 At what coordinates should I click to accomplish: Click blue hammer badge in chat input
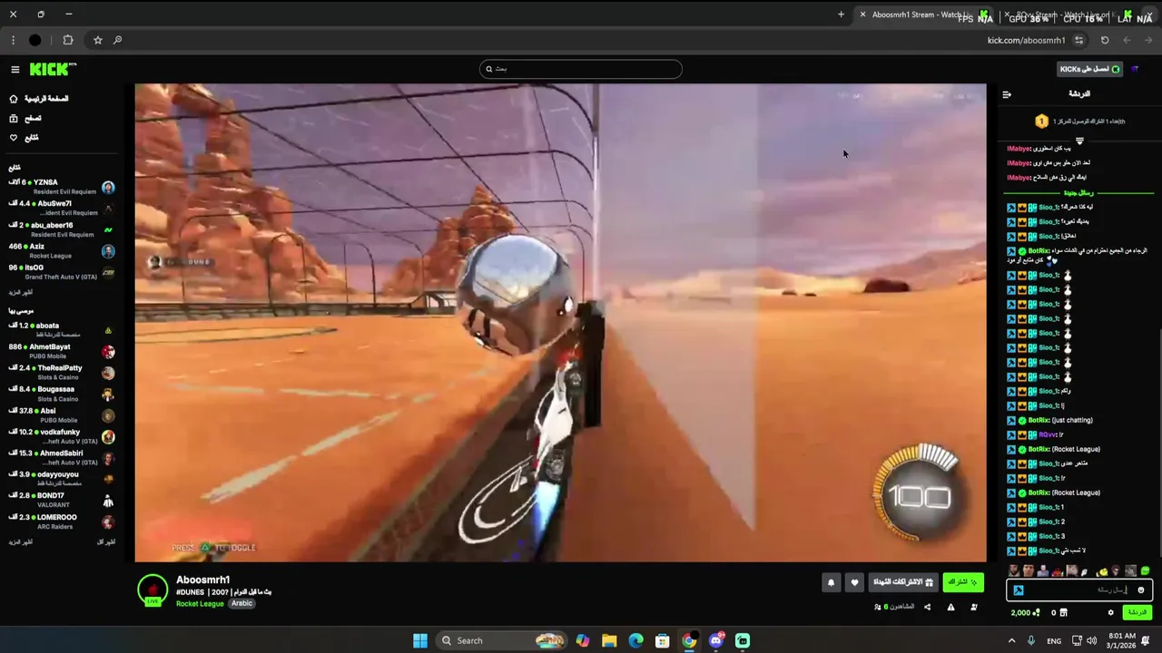pos(1019,590)
